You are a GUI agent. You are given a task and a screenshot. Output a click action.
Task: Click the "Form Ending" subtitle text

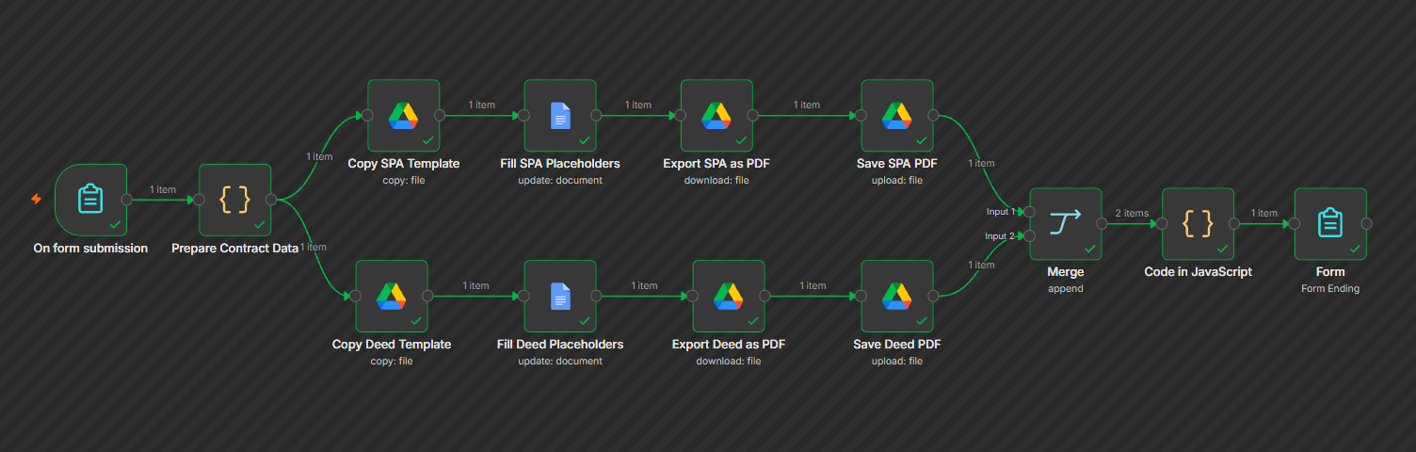pyautogui.click(x=1330, y=289)
